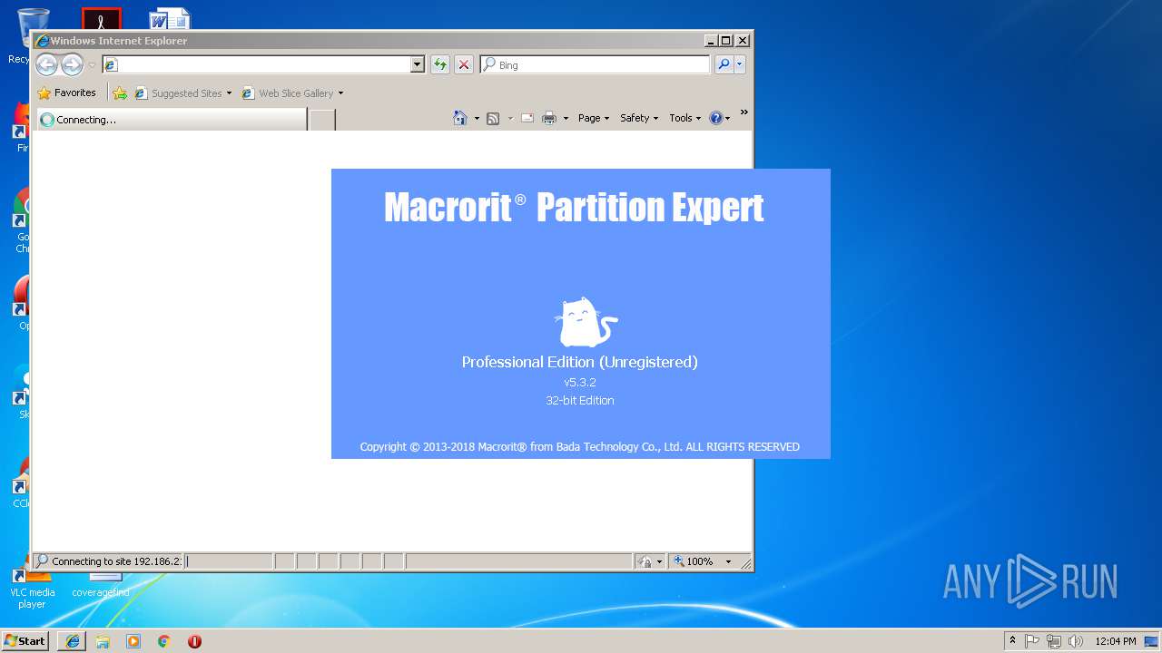The image size is (1162, 653).
Task: Click the Internet Explorer Back button
Action: pyautogui.click(x=46, y=64)
